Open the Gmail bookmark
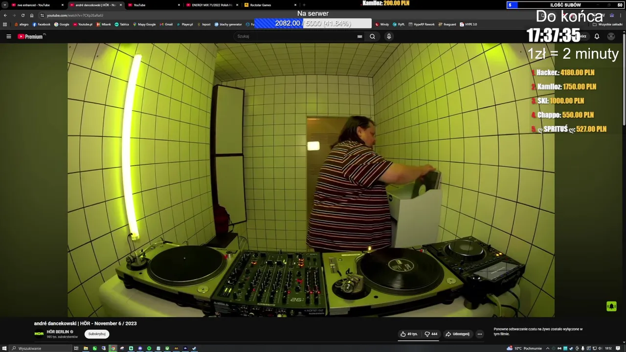 click(166, 24)
